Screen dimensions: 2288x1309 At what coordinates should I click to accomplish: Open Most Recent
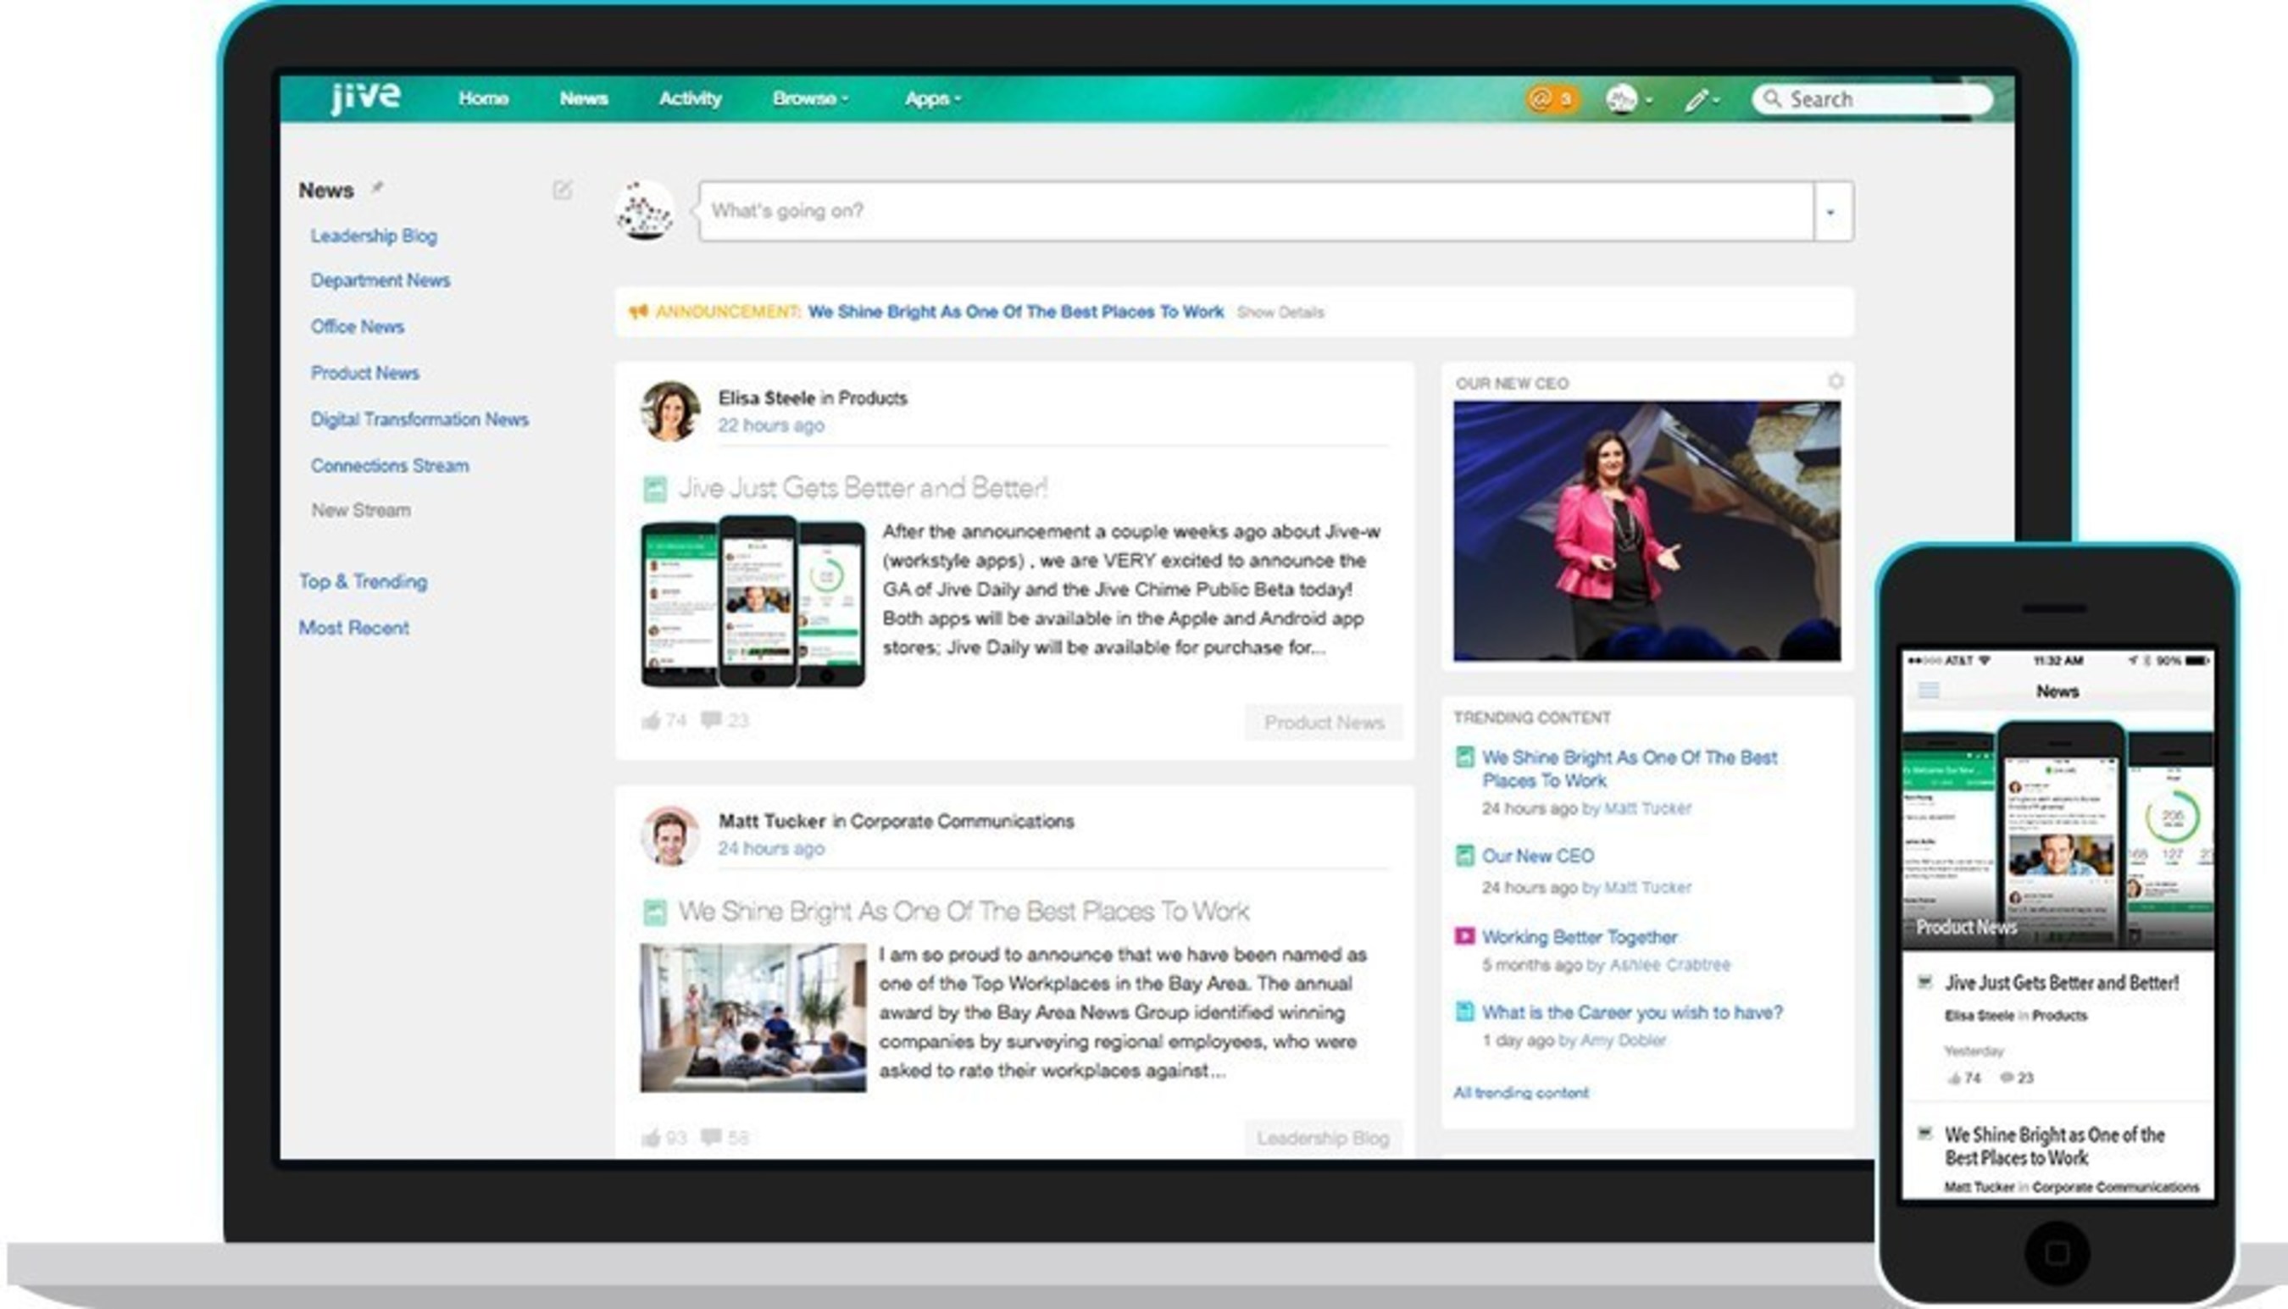pos(353,628)
